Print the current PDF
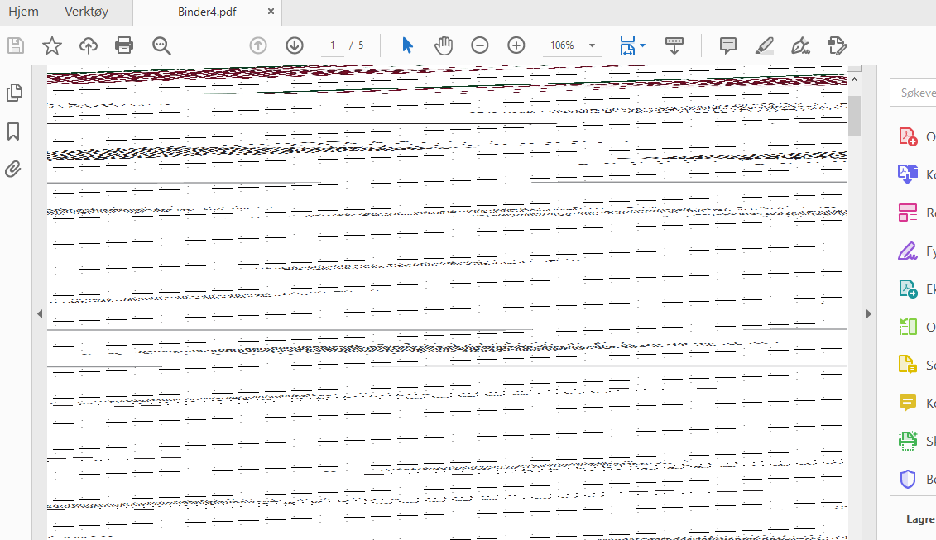The width and height of the screenshot is (936, 540). click(x=124, y=45)
